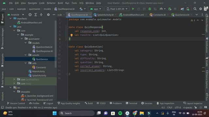Toggle Structure side panel

pos(2,96)
